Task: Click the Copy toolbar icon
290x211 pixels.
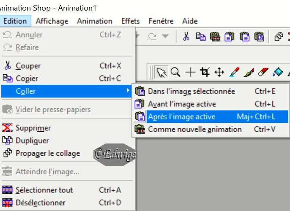Action: (x=200, y=36)
